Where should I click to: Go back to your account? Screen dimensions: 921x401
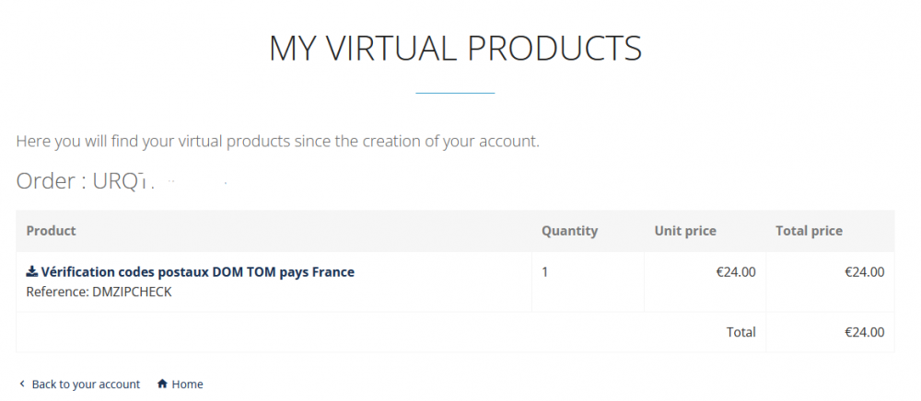coord(86,384)
